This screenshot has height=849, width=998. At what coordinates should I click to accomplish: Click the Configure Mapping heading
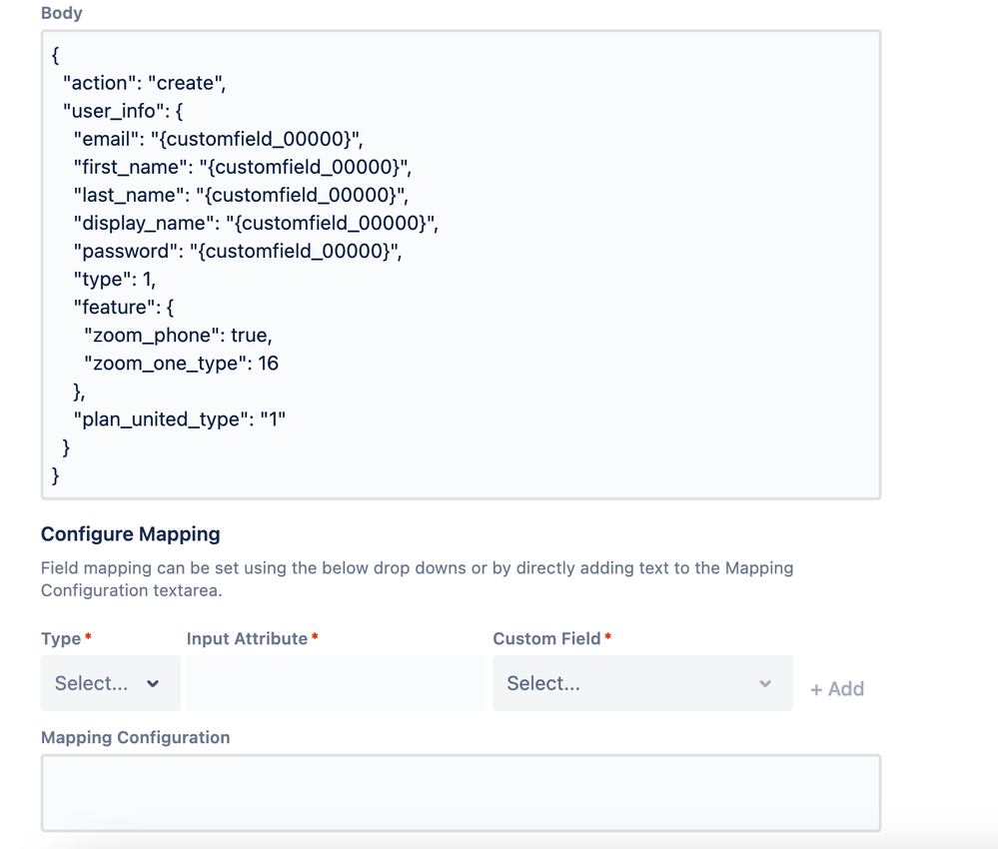click(131, 534)
